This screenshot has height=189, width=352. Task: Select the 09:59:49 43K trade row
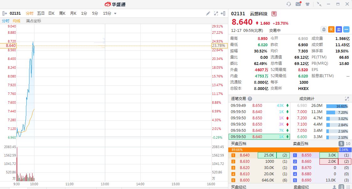[x=259, y=106]
